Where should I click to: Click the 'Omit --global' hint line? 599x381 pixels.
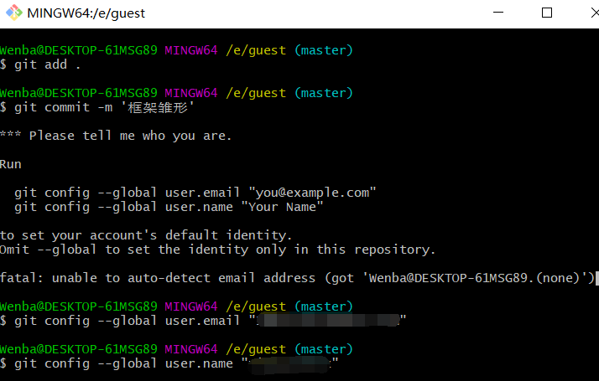click(x=217, y=250)
